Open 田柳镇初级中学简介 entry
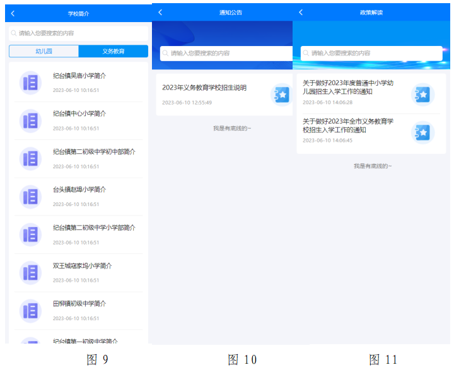The height and width of the screenshot is (370, 454). [x=79, y=304]
